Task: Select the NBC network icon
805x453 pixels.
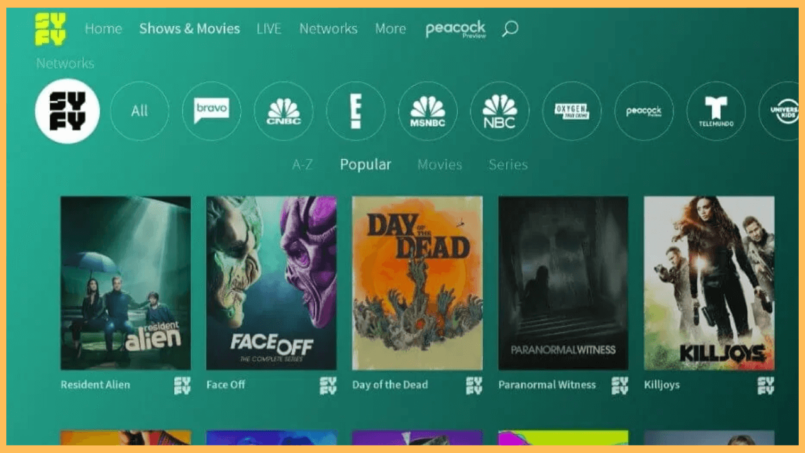Action: (x=499, y=111)
